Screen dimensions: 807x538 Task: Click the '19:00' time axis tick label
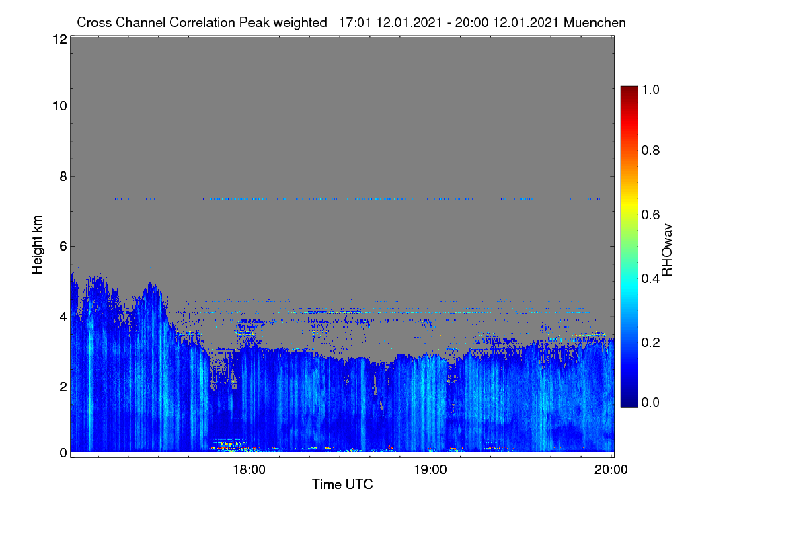[x=430, y=470]
